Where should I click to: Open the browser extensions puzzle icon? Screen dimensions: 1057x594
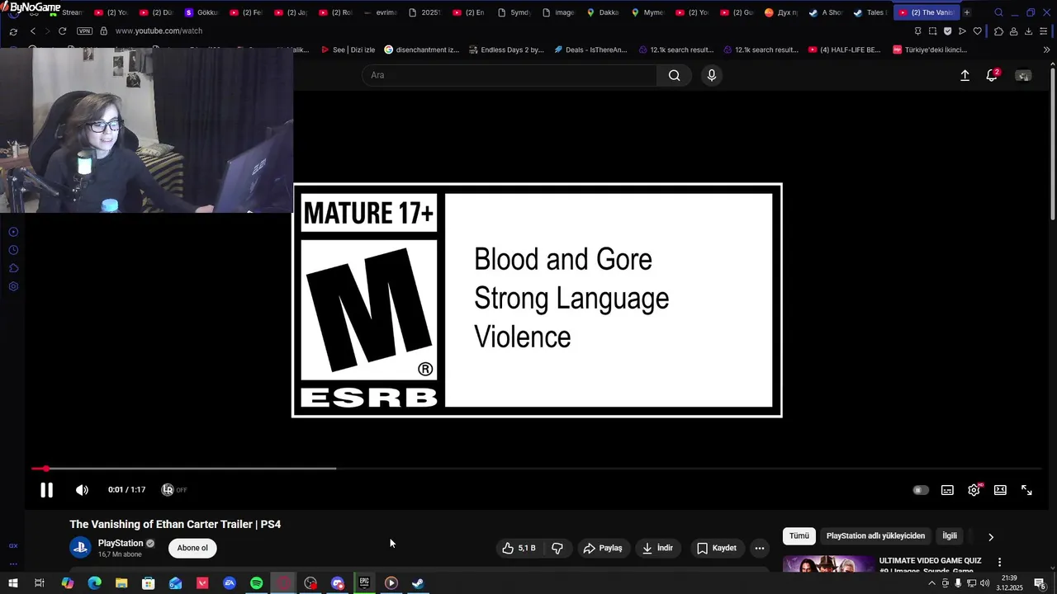pyautogui.click(x=998, y=31)
